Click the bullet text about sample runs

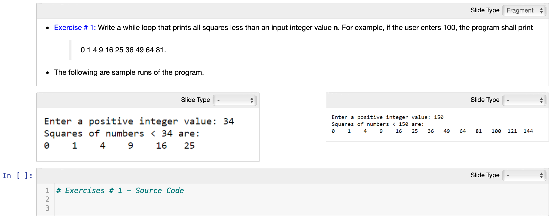click(x=129, y=72)
